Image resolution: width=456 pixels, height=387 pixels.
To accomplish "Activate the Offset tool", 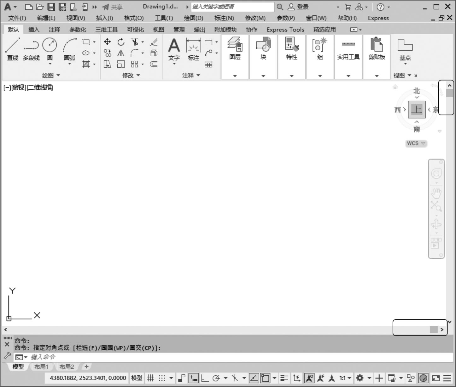I will [154, 64].
